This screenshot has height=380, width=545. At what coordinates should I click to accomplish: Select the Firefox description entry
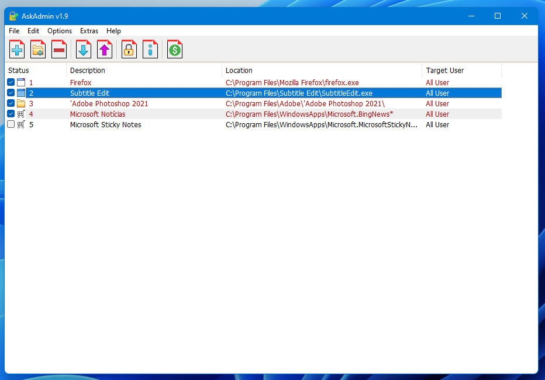pos(81,82)
